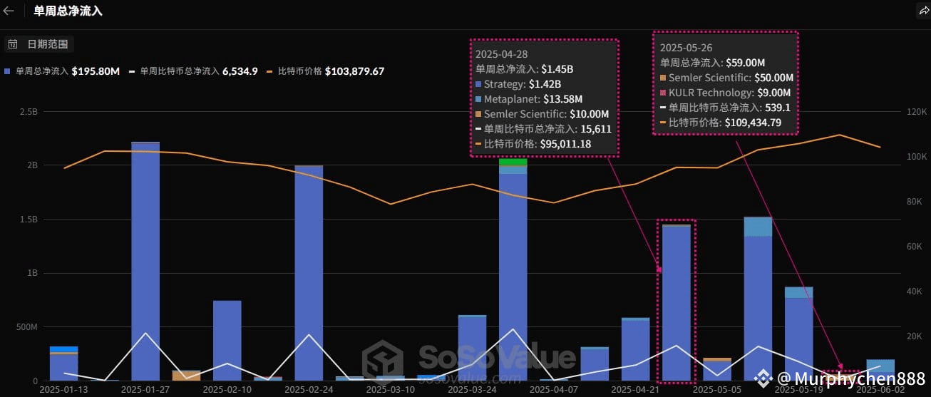Select the 2.5B left axis label

point(29,111)
